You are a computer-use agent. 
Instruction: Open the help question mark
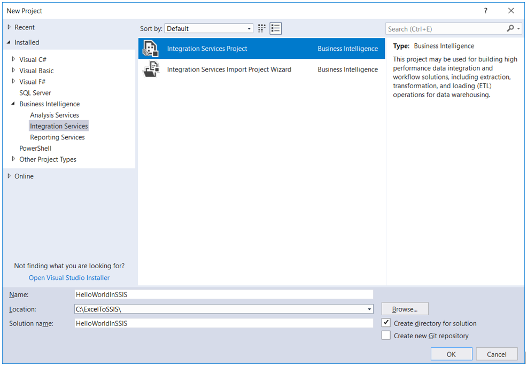pyautogui.click(x=486, y=11)
